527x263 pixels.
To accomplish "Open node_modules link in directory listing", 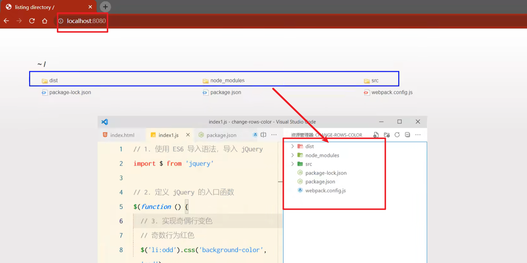I will point(227,81).
